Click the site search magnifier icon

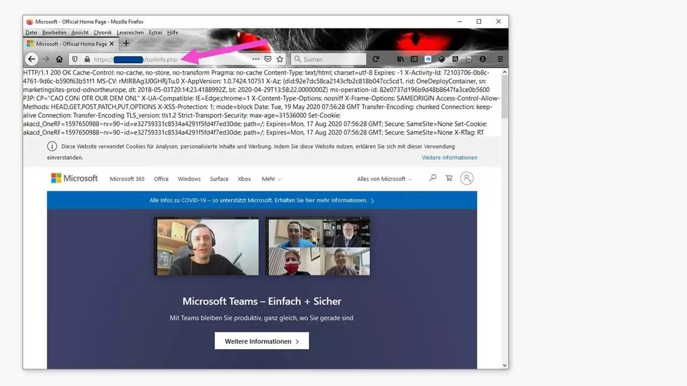433,178
